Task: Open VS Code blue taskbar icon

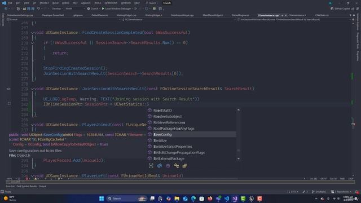Action: (x=227, y=198)
